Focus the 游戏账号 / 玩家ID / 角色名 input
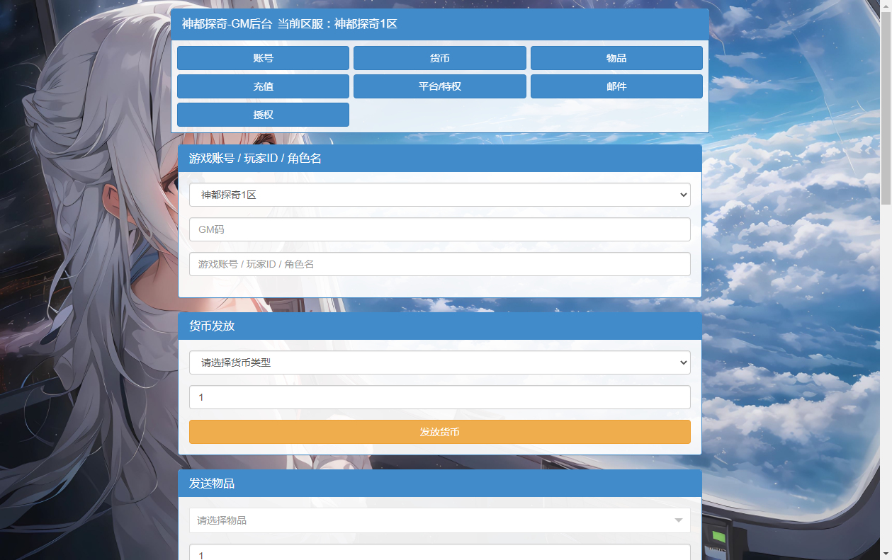This screenshot has height=560, width=892. click(x=440, y=264)
